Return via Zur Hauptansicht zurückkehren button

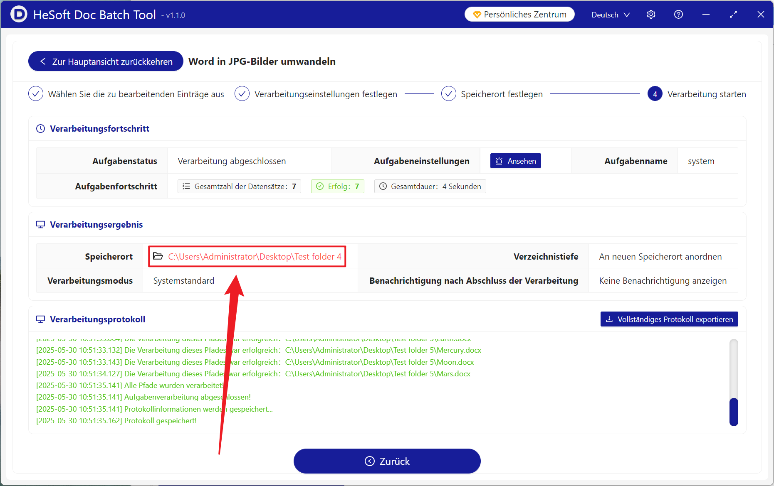[106, 61]
